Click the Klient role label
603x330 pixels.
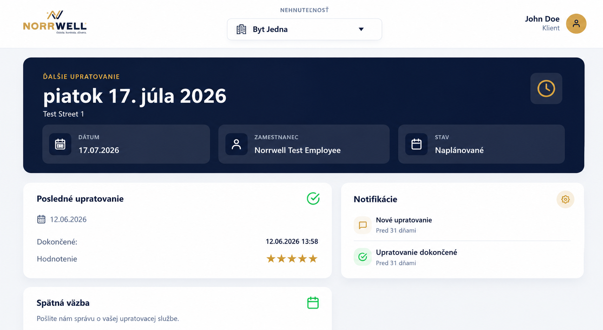pyautogui.click(x=551, y=28)
